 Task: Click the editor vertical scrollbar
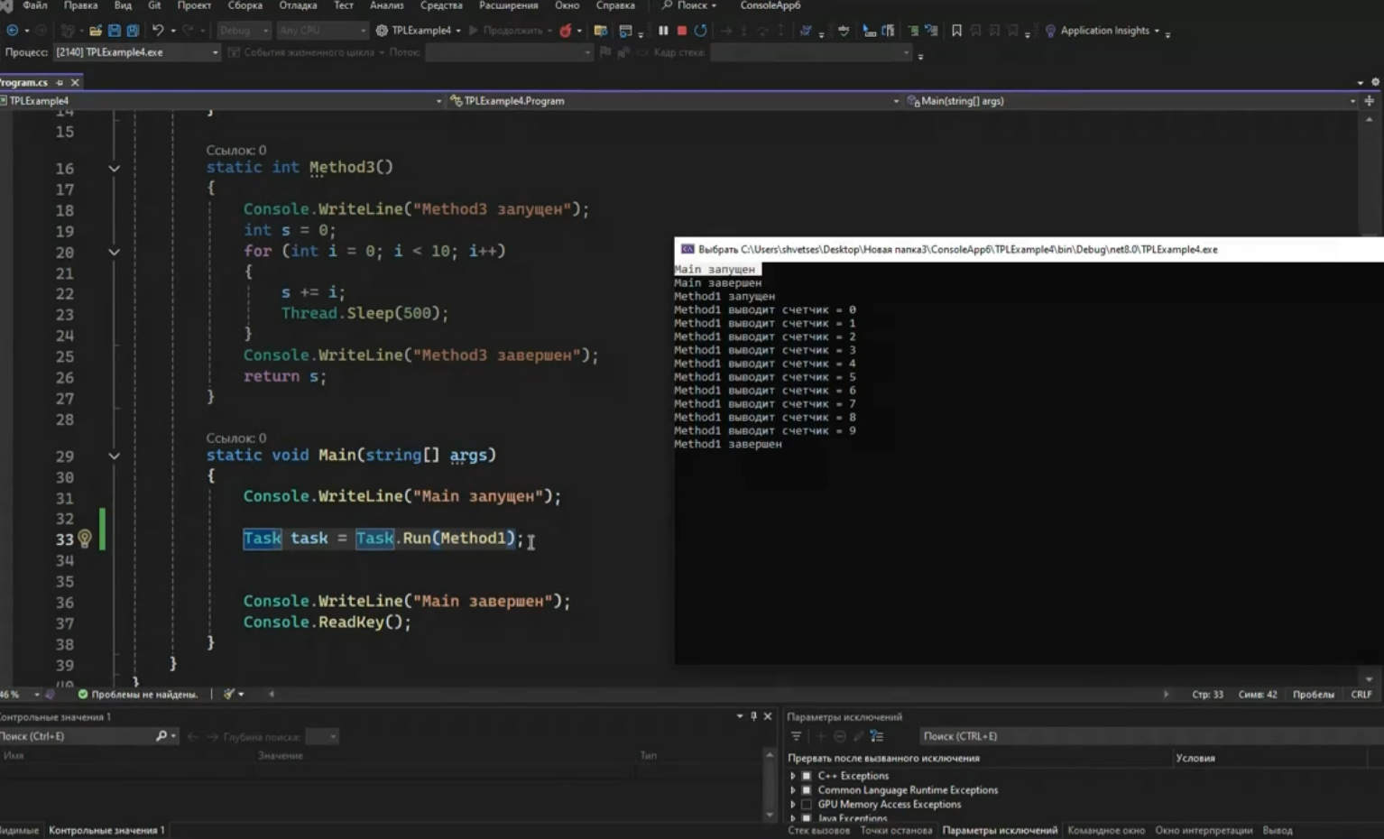click(1370, 397)
